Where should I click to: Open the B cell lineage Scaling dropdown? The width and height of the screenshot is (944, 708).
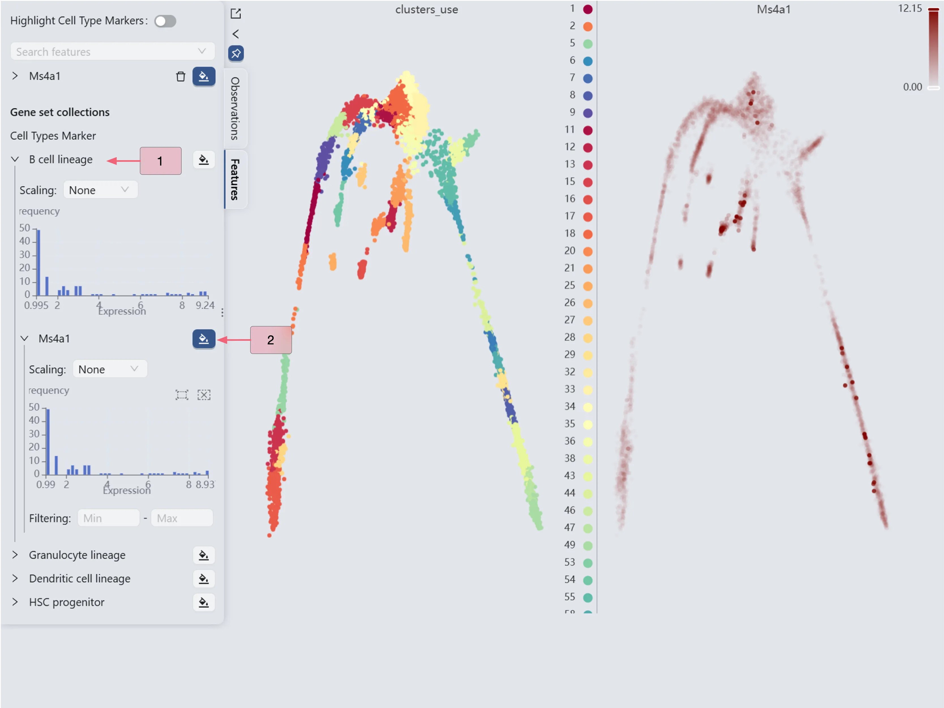coord(100,190)
